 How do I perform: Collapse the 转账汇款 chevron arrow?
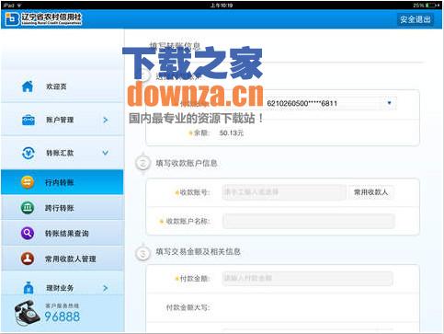point(105,153)
